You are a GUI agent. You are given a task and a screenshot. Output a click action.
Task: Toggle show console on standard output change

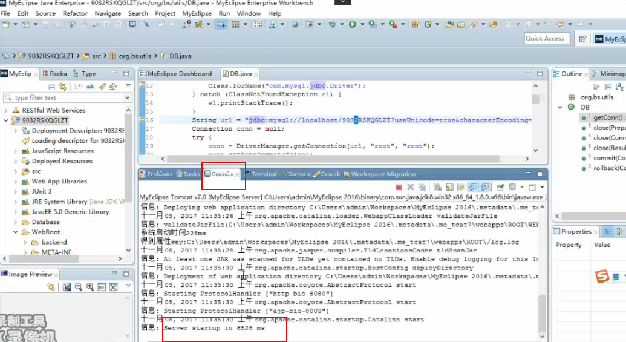pos(474,187)
